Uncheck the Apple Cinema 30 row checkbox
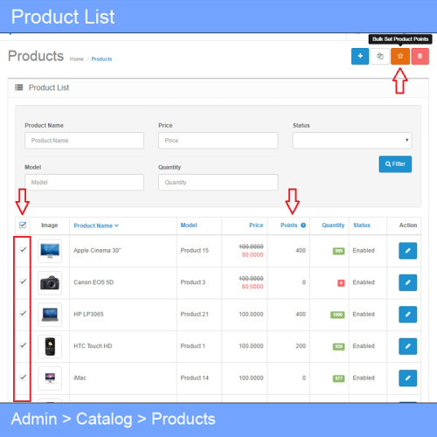Viewport: 437px width, 437px height. click(23, 250)
